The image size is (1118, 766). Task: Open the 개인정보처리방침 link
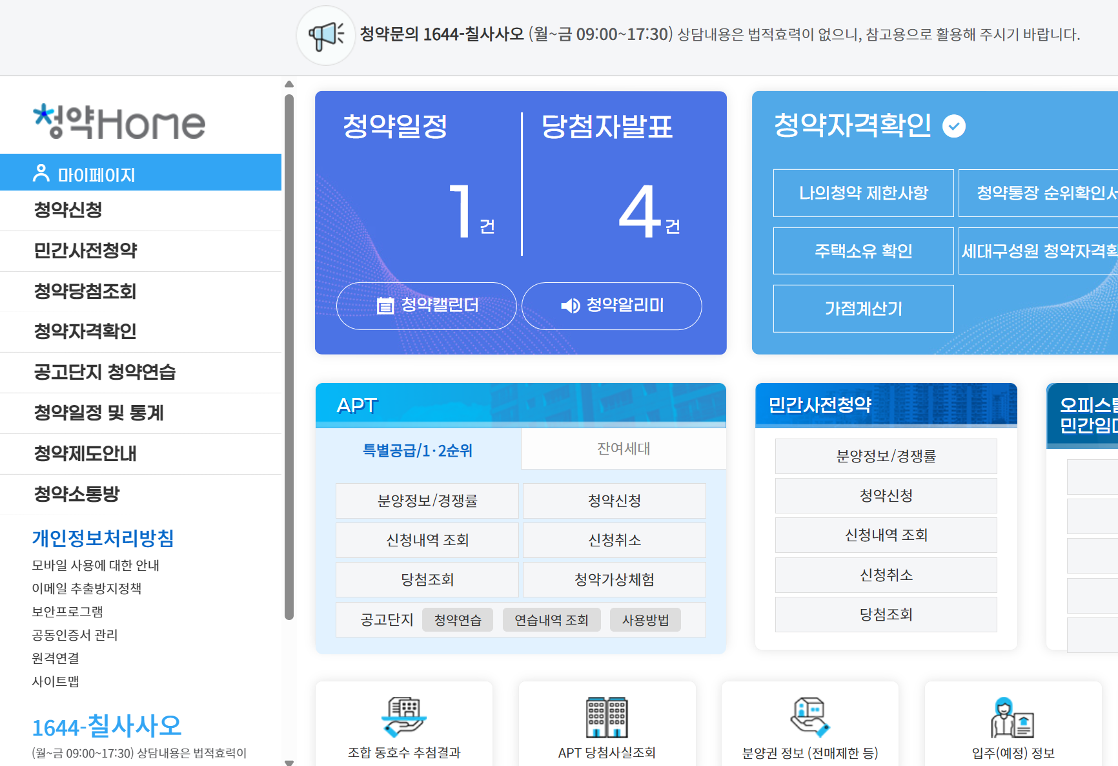pyautogui.click(x=105, y=537)
